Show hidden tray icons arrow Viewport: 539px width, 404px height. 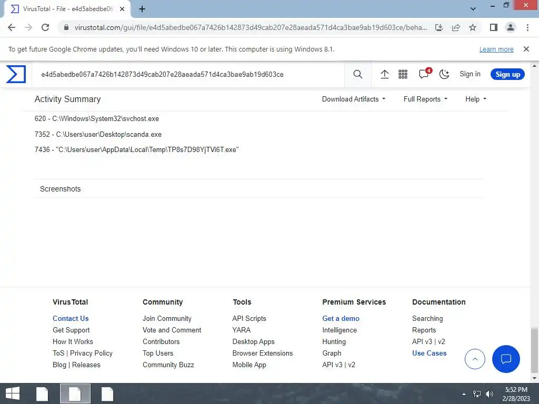tap(464, 394)
